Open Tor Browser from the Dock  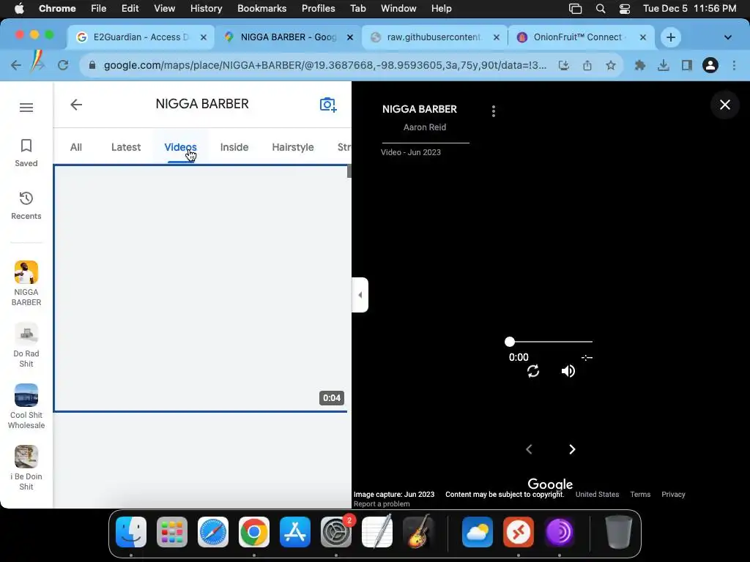point(560,533)
